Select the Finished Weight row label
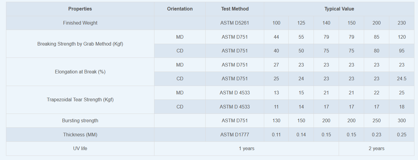 (x=80, y=23)
